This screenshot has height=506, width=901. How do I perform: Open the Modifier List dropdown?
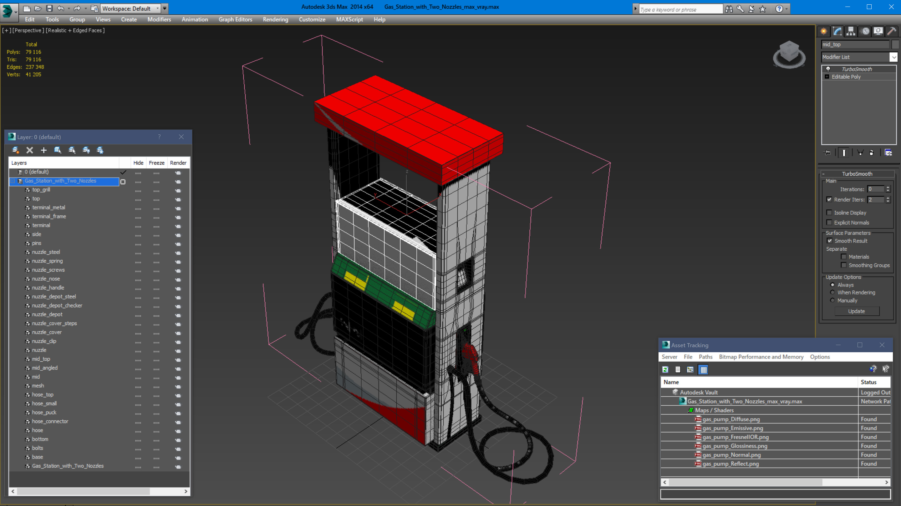pyautogui.click(x=894, y=57)
